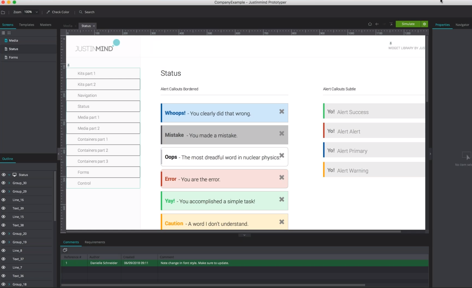
Task: Click the Simulate button
Action: pyautogui.click(x=408, y=24)
